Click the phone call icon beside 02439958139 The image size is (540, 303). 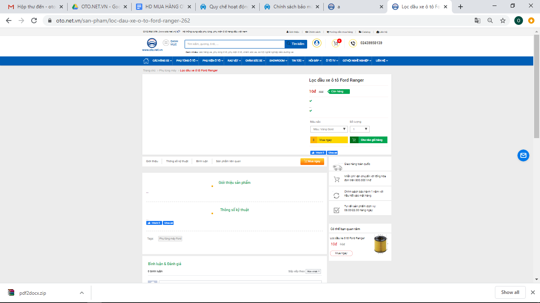point(353,43)
